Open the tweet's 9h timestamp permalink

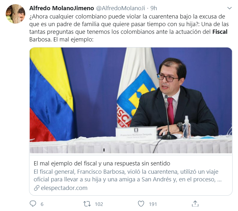pyautogui.click(x=154, y=8)
